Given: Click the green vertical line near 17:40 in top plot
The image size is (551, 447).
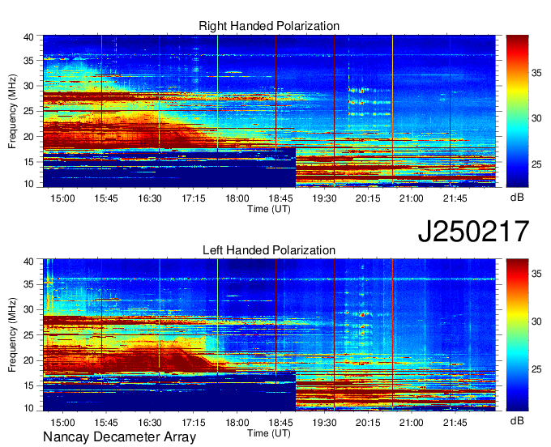Looking at the screenshot, I should 217,93.
